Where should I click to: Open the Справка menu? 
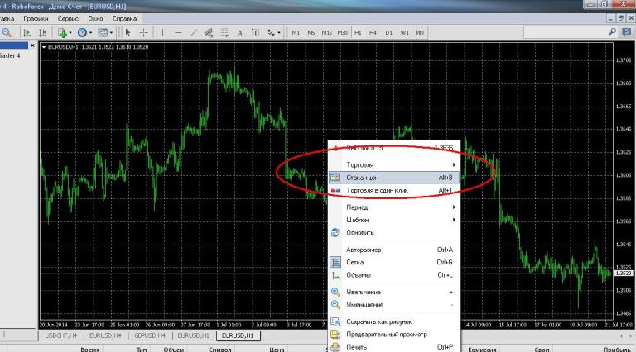coord(124,19)
